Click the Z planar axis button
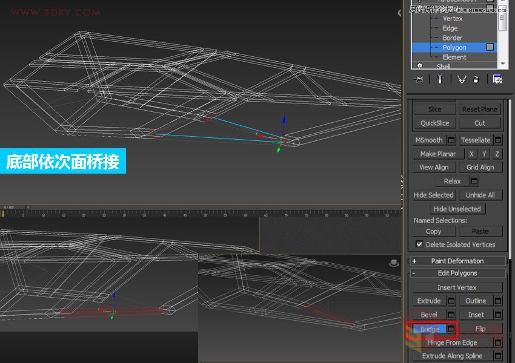 497,154
